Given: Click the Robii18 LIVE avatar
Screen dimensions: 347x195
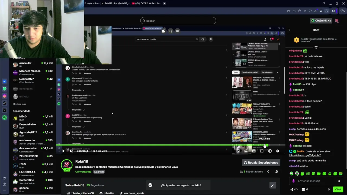Looking at the screenshot, I should pyautogui.click(x=67, y=165).
